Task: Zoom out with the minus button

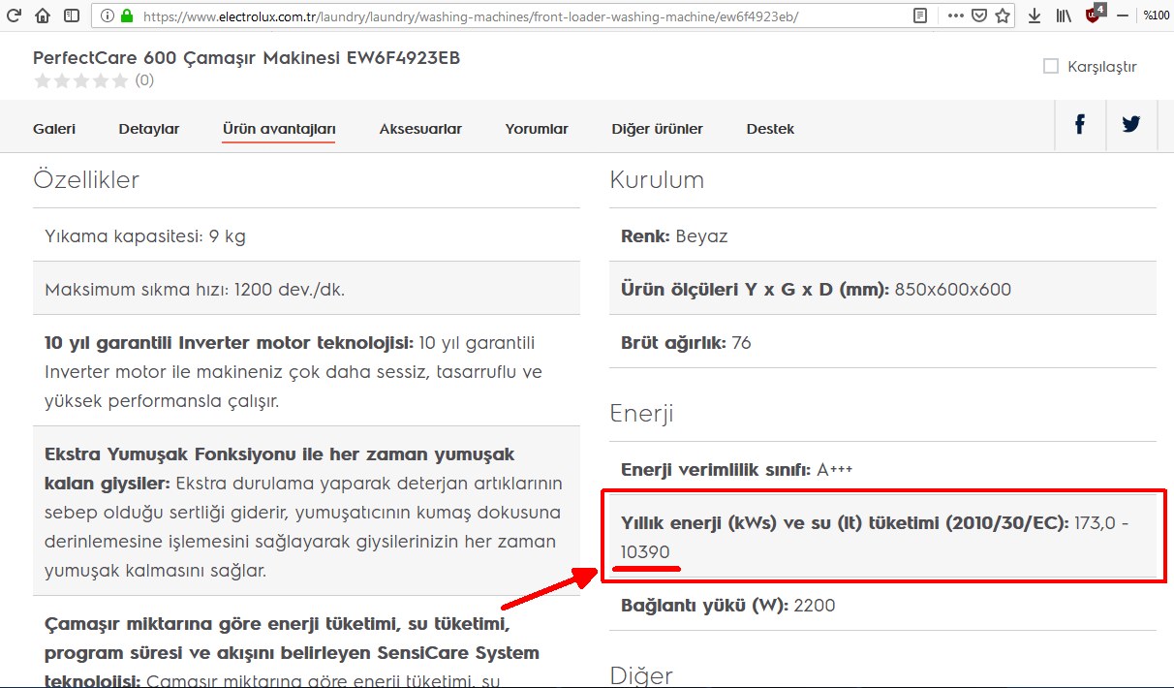Action: (x=1123, y=16)
